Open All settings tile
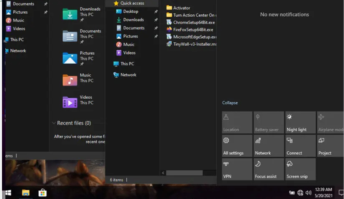 [237, 146]
